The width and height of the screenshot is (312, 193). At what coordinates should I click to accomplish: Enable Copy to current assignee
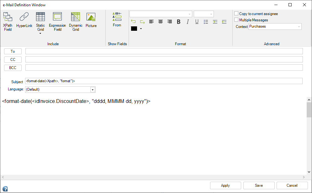[x=236, y=13]
